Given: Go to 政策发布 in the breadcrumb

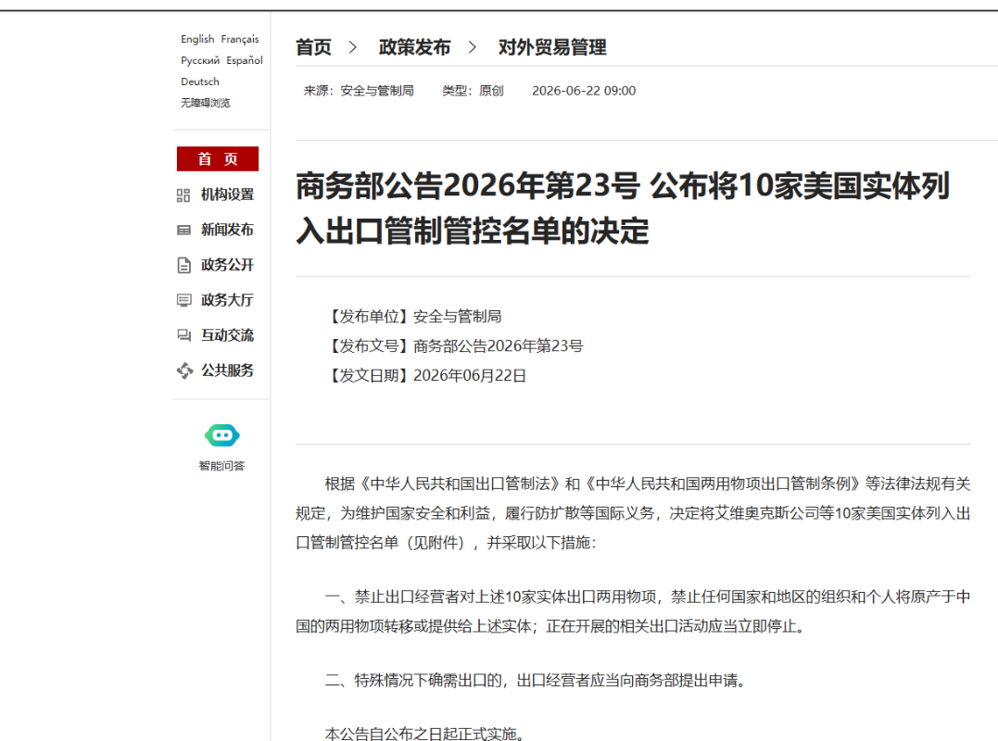Looking at the screenshot, I should pyautogui.click(x=414, y=47).
